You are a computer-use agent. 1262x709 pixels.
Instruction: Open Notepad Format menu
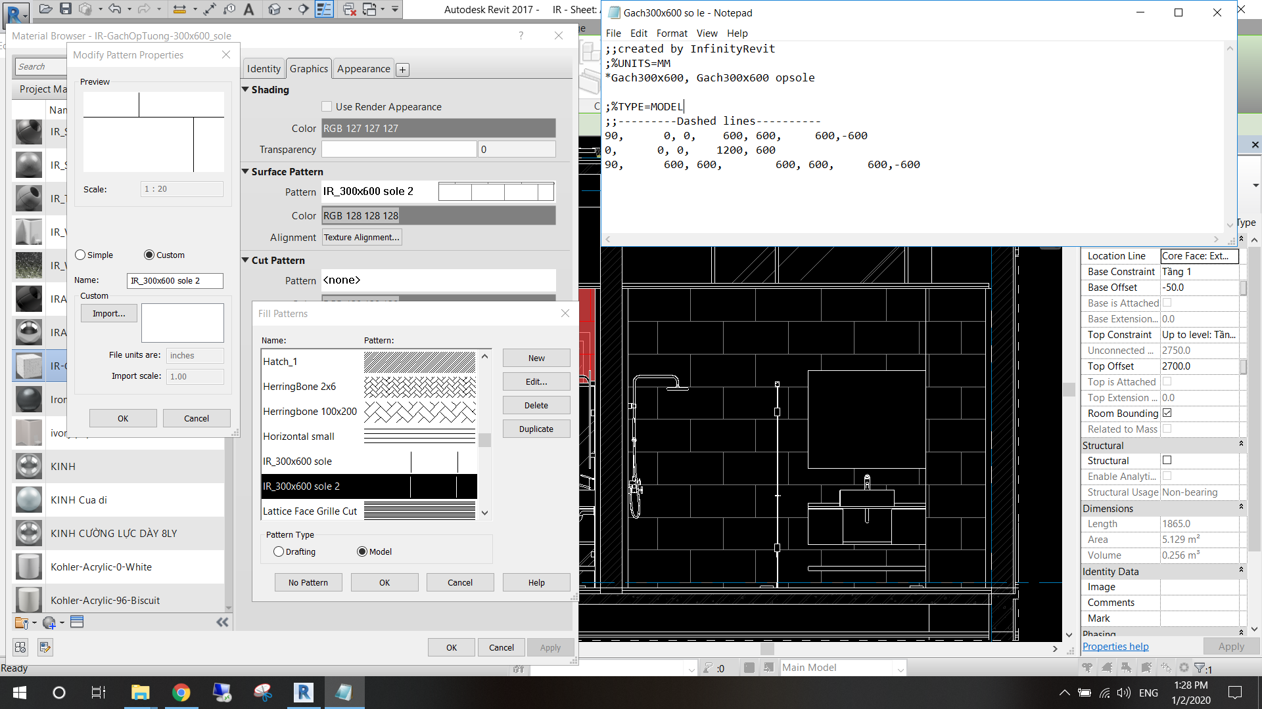tap(672, 33)
